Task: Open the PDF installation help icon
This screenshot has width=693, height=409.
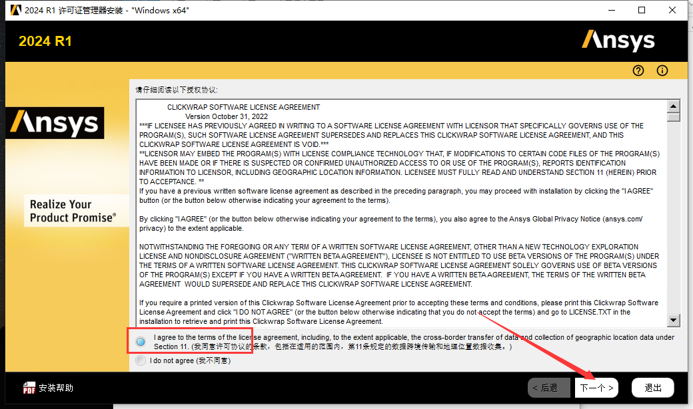Action: click(29, 388)
